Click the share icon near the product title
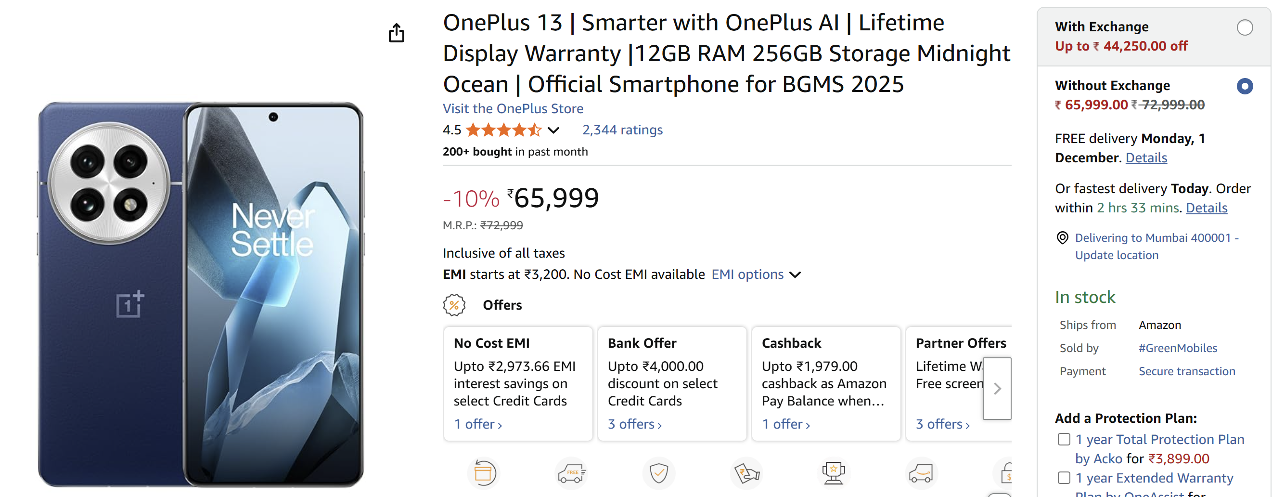The image size is (1285, 497). 397,33
